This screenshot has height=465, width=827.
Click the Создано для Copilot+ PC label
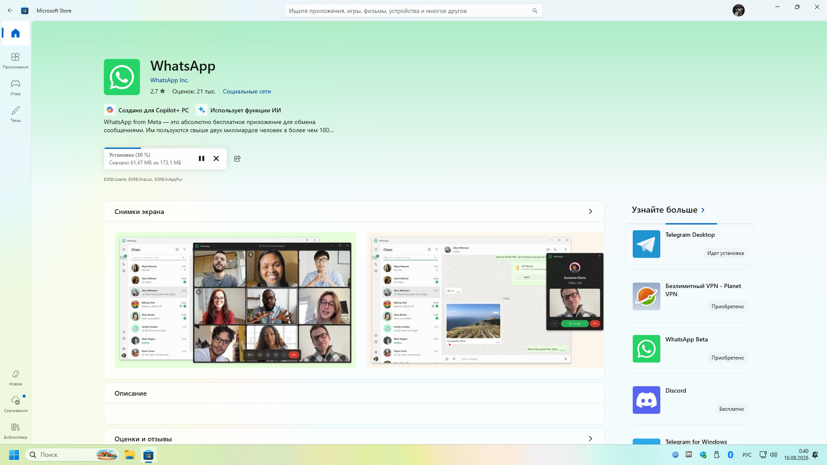coord(153,110)
